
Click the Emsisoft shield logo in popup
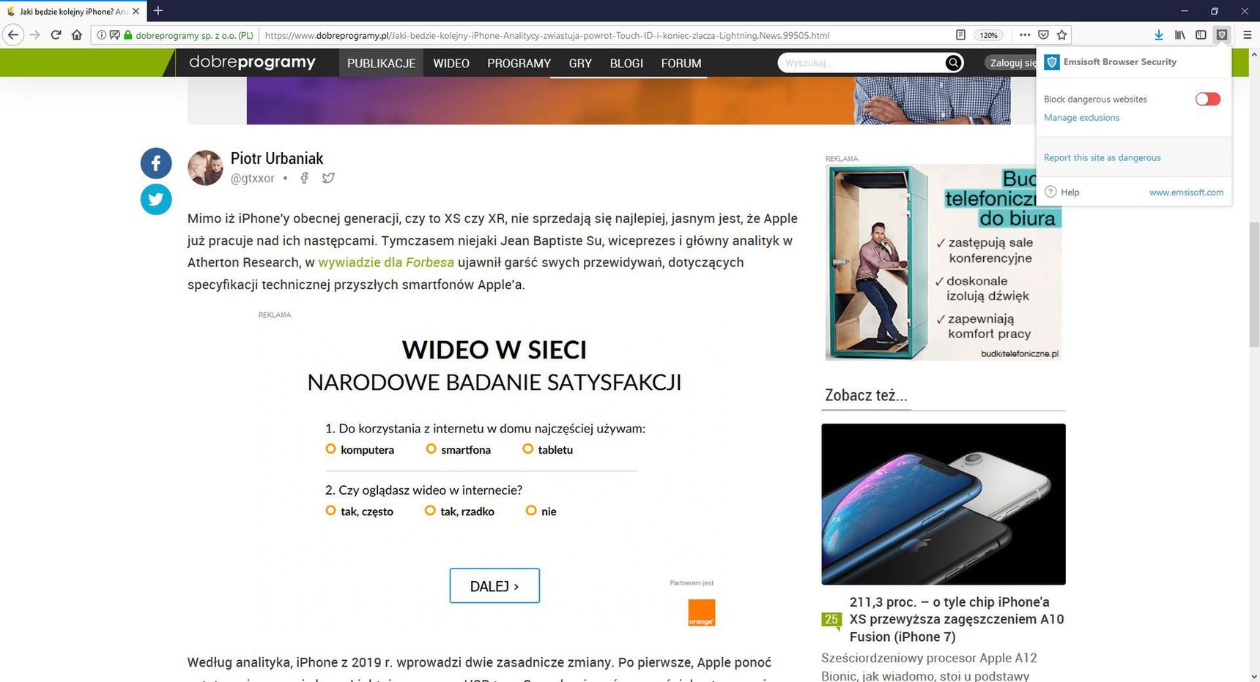click(x=1052, y=62)
